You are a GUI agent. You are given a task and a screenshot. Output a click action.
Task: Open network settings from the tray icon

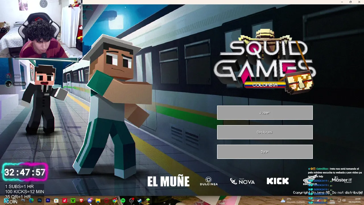[339, 200]
